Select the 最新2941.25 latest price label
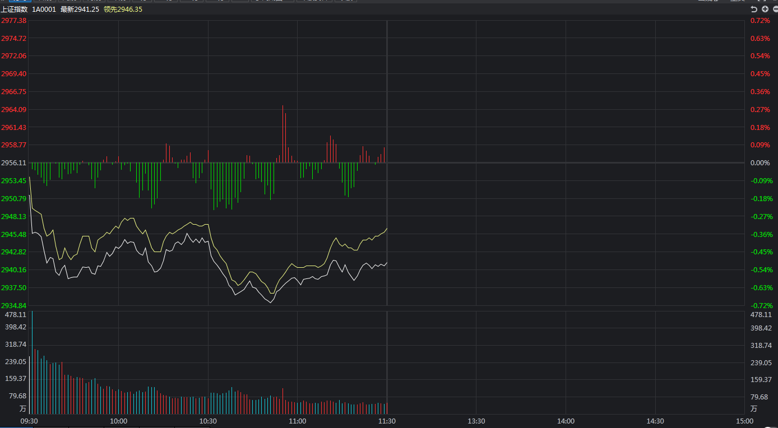Image resolution: width=778 pixels, height=428 pixels. coord(80,10)
